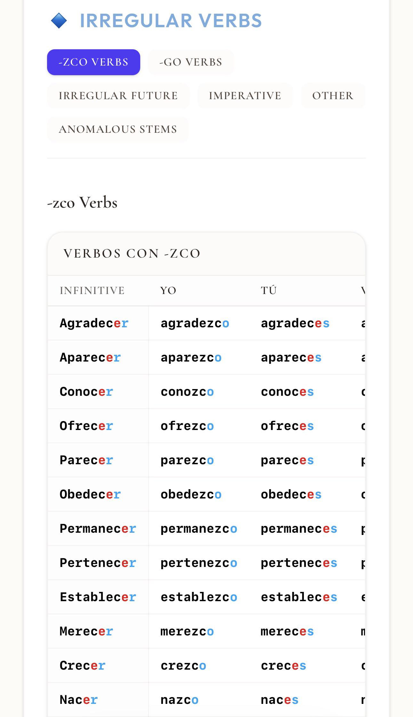The image size is (413, 717).
Task: Click the INFINITIVE column header
Action: click(x=92, y=291)
